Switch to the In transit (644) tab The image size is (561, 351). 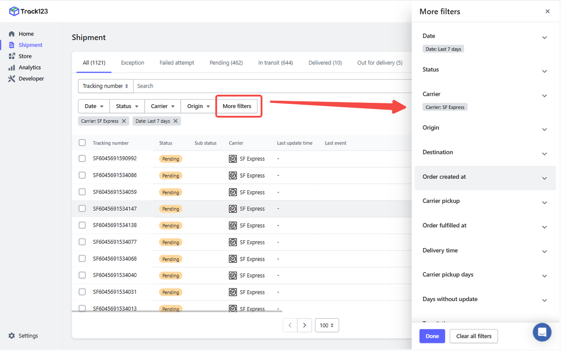pos(275,63)
